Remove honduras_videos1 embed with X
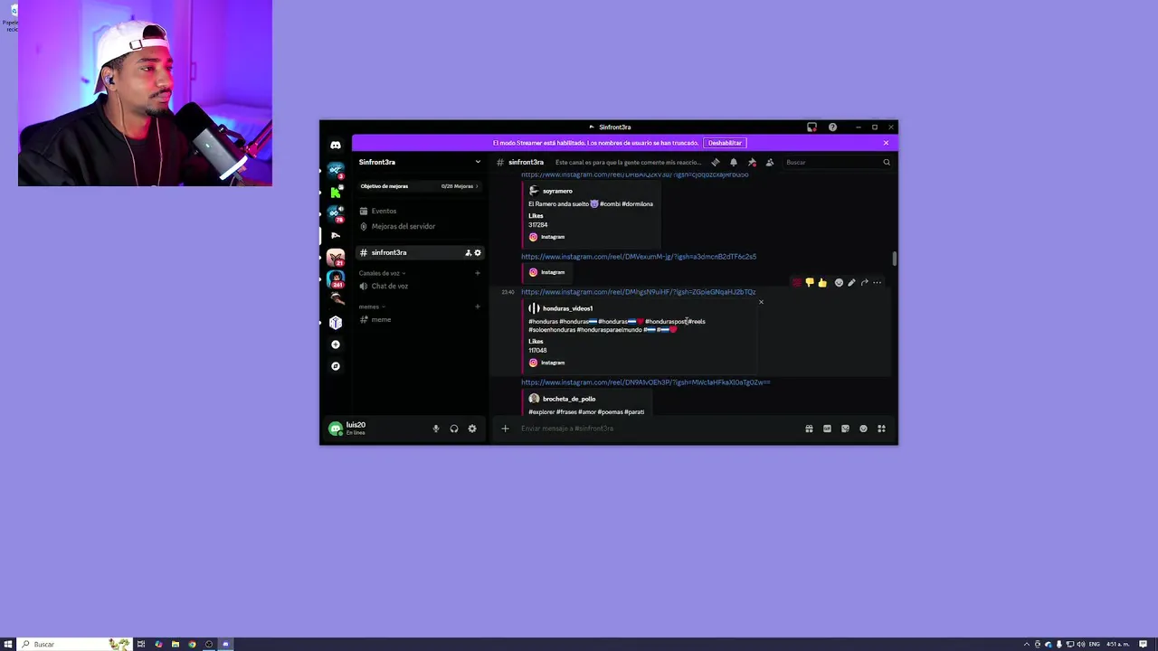The image size is (1158, 651). [761, 302]
